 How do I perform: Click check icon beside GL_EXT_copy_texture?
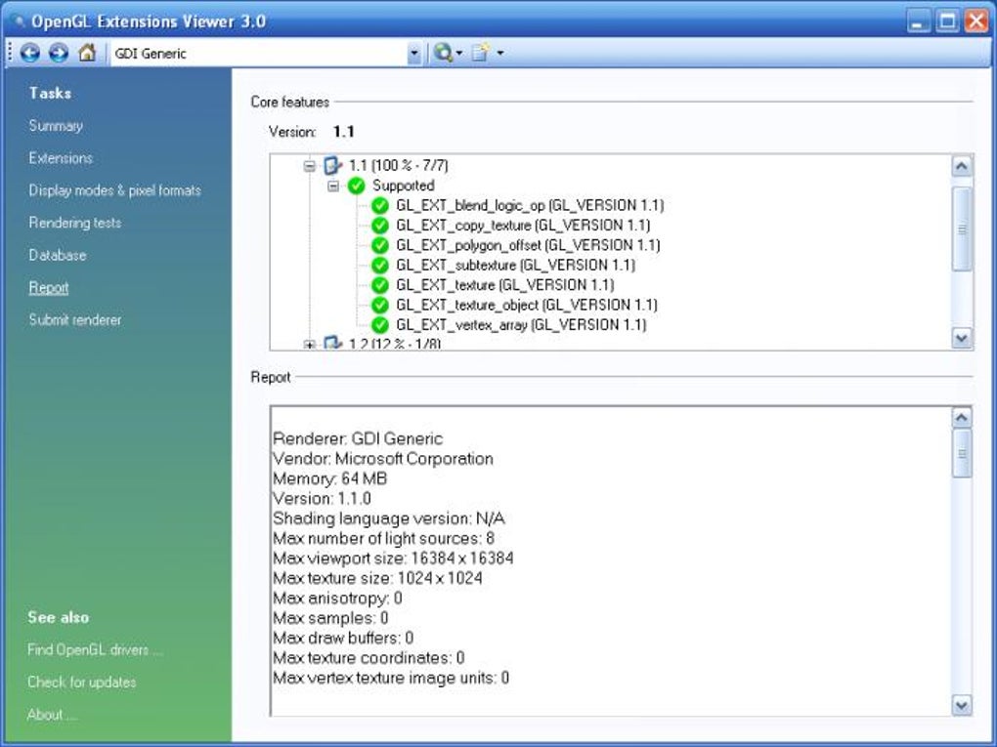380,226
